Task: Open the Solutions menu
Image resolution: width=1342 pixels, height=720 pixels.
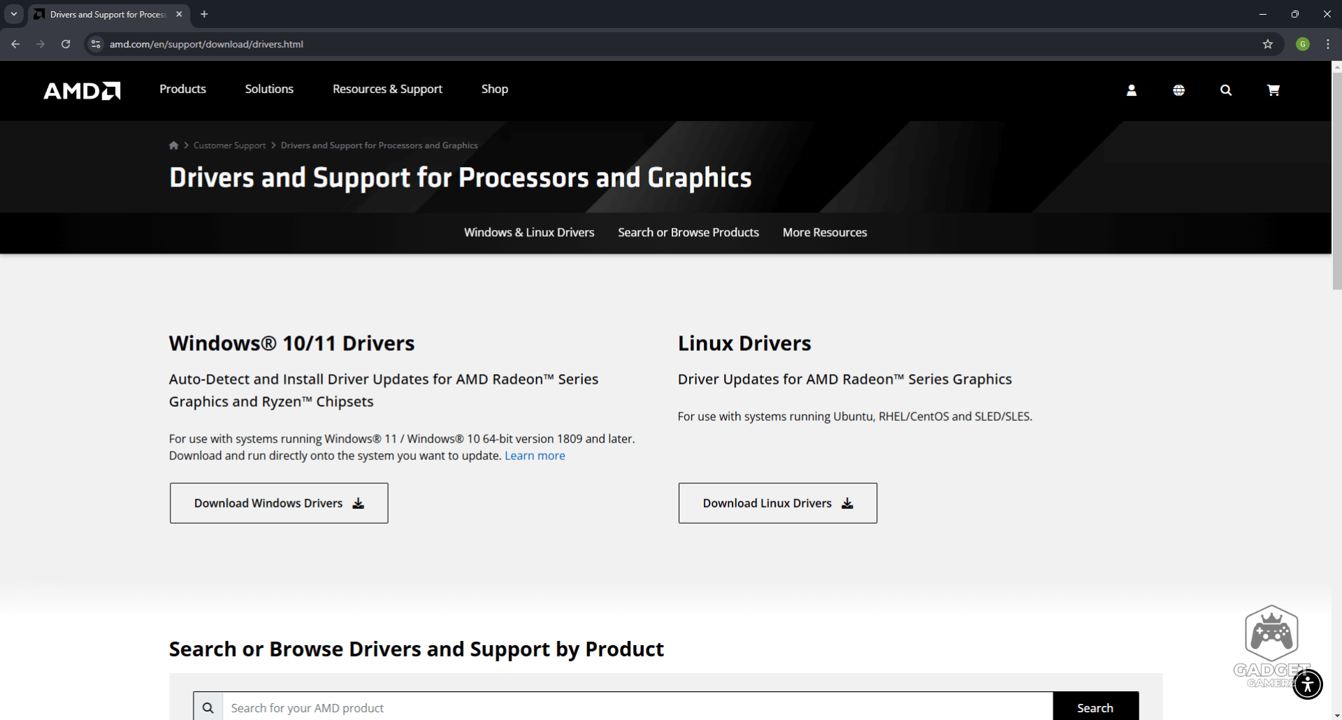Action: coord(269,89)
